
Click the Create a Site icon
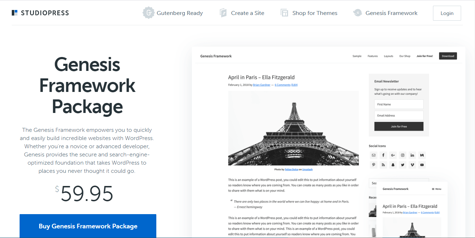coord(223,13)
